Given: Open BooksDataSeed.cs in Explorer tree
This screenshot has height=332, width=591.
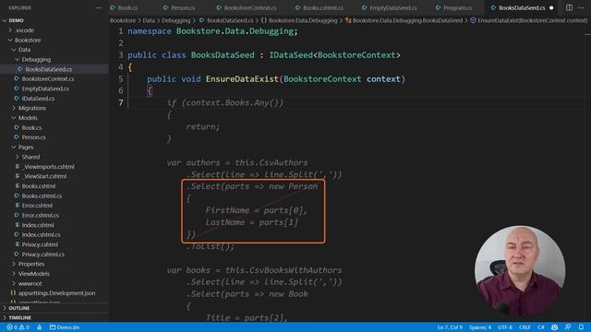Looking at the screenshot, I should click(48, 69).
